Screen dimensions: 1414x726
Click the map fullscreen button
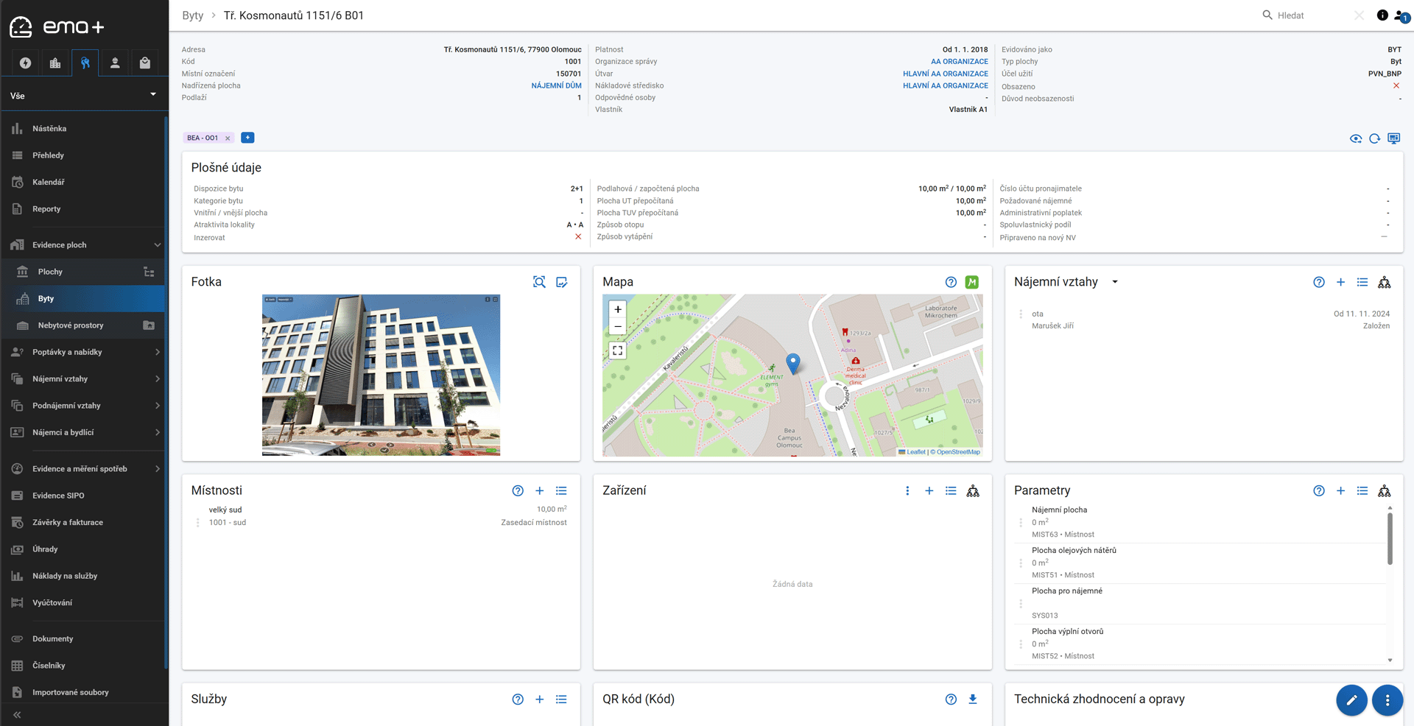click(618, 350)
